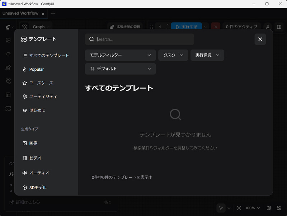The height and width of the screenshot is (216, 287).
Task: Open the デフォルト sort order dropdown
Action: (x=121, y=69)
